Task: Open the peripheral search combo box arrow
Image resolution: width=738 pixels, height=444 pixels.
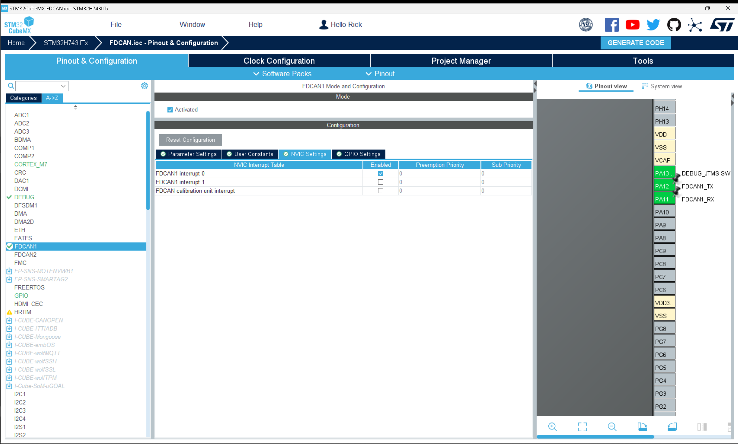Action: tap(63, 86)
